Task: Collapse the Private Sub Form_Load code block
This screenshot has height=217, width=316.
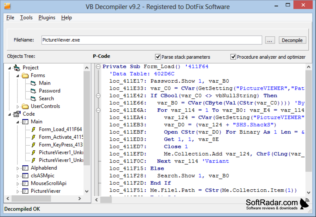Action: (98, 67)
